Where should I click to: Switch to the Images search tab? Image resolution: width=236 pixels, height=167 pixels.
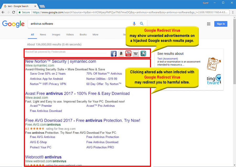[56, 35]
